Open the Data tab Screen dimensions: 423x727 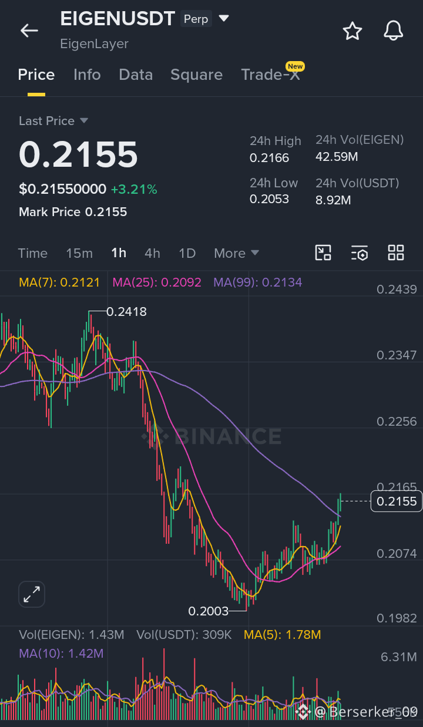coord(136,75)
